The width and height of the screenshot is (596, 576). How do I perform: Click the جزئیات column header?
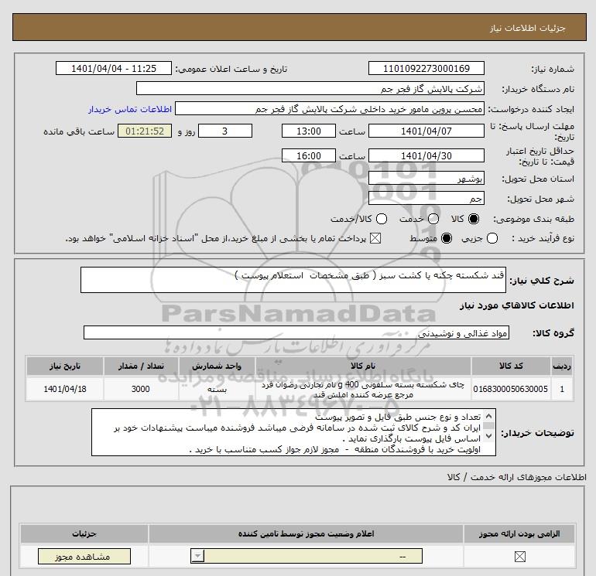(x=84, y=533)
